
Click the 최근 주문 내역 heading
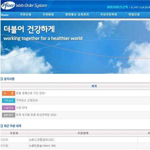pyautogui.click(x=12, y=126)
